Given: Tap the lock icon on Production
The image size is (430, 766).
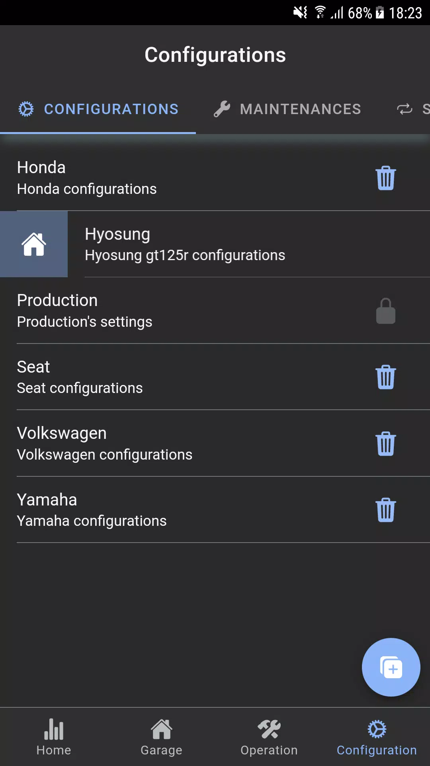Looking at the screenshot, I should [385, 311].
